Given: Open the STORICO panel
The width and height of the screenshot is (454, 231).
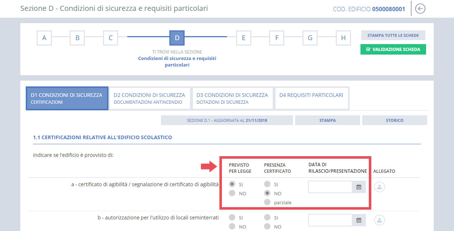Looking at the screenshot, I should point(395,120).
